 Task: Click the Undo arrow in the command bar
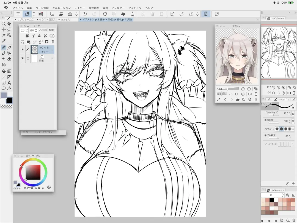[85, 14]
